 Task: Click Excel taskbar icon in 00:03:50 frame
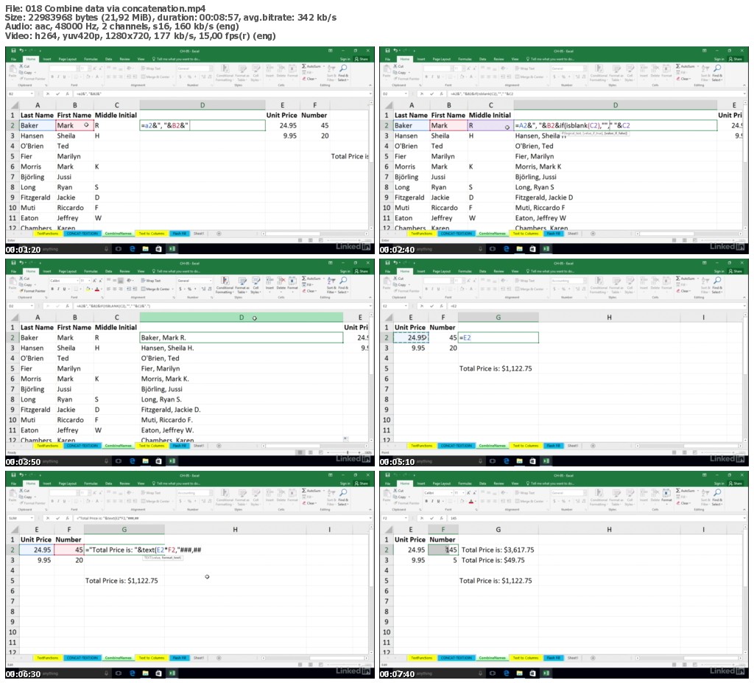[x=172, y=460]
